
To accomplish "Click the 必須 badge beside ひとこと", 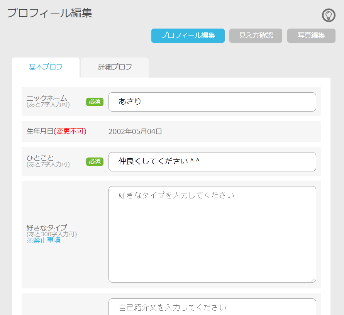I will [x=95, y=162].
